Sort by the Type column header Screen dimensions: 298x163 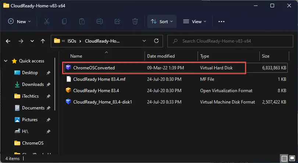pos(205,56)
